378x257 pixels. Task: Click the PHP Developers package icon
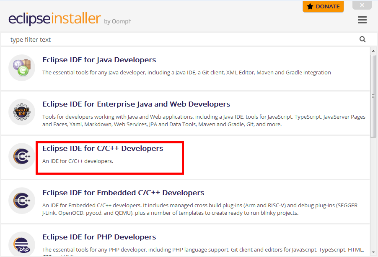point(22,244)
